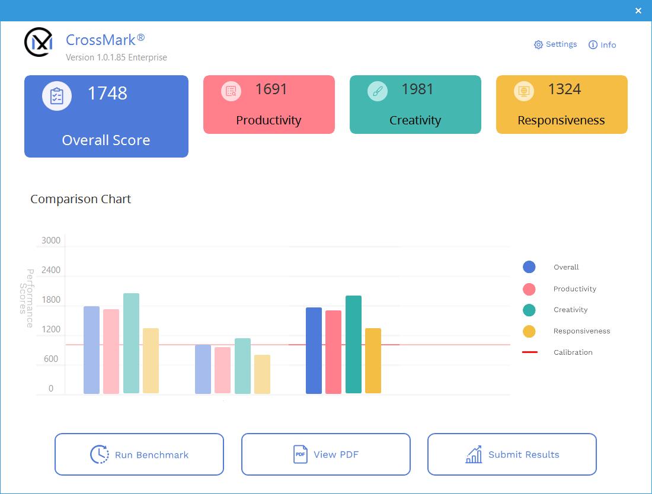Select the solid dark teal Creativity bar
Screen dimensions: 652x494
[x=353, y=344]
